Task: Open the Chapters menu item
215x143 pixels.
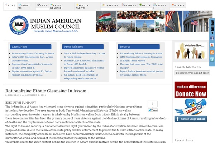Action: 110,5
